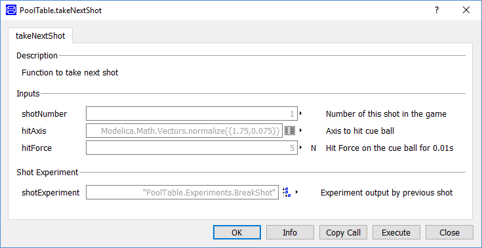The height and width of the screenshot is (248, 482).
Task: Focus the shotExperiment input field
Action: click(182, 192)
